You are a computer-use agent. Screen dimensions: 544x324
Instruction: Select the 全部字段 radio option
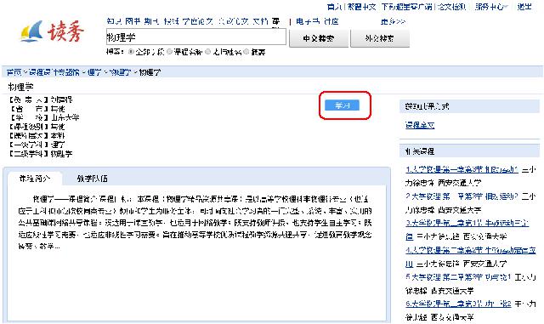point(131,52)
